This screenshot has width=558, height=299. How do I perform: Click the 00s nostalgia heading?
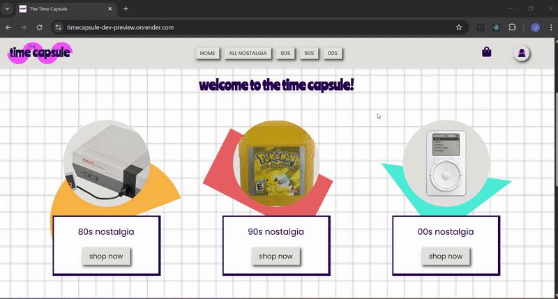446,232
